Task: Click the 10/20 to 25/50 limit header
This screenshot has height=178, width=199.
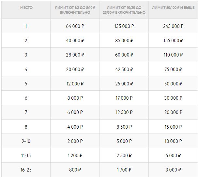Action: [124, 10]
